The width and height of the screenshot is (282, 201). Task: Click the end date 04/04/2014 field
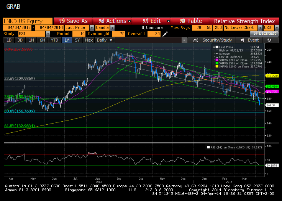click(49, 28)
